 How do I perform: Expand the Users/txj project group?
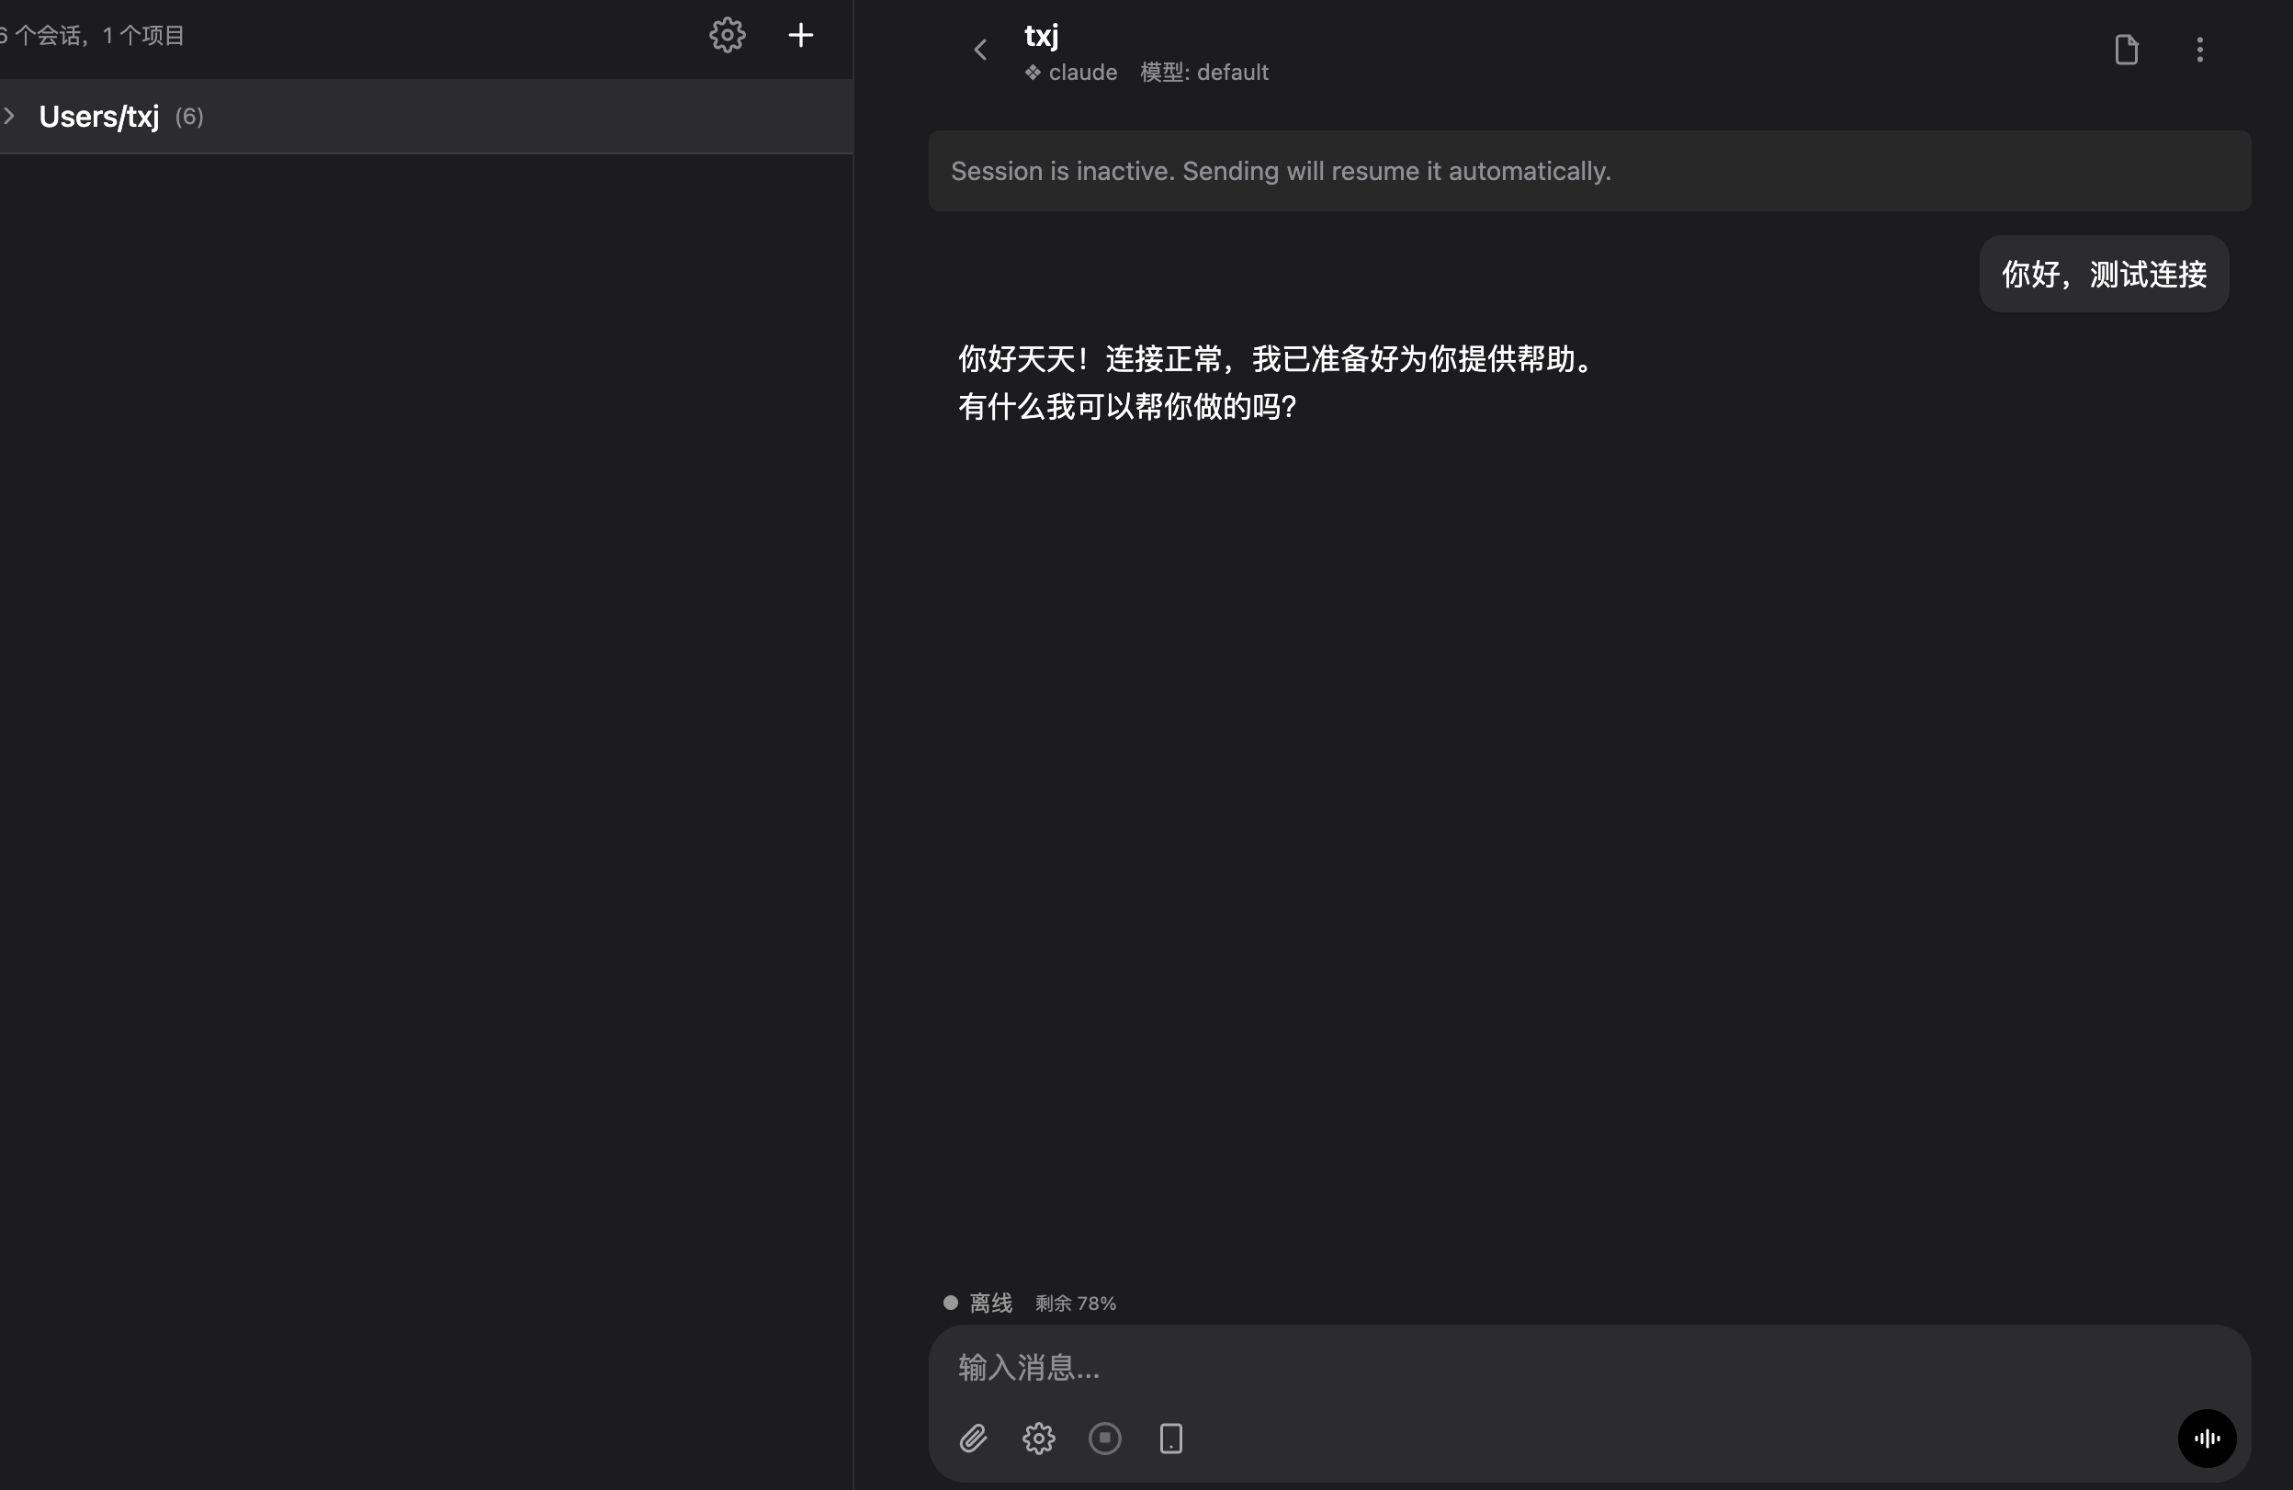click(x=9, y=117)
